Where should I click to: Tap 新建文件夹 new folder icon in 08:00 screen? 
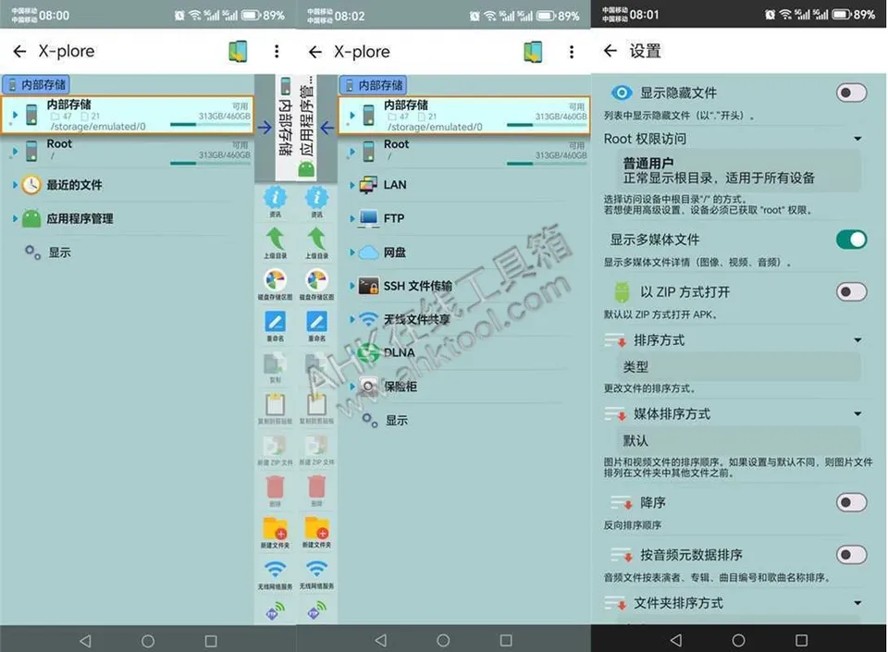coord(276,529)
